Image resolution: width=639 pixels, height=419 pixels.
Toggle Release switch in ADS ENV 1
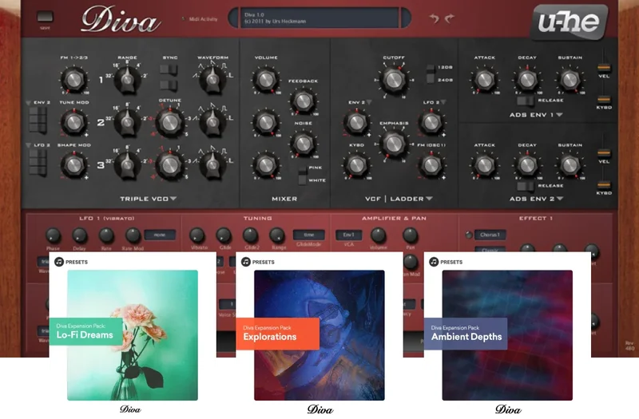click(x=526, y=101)
